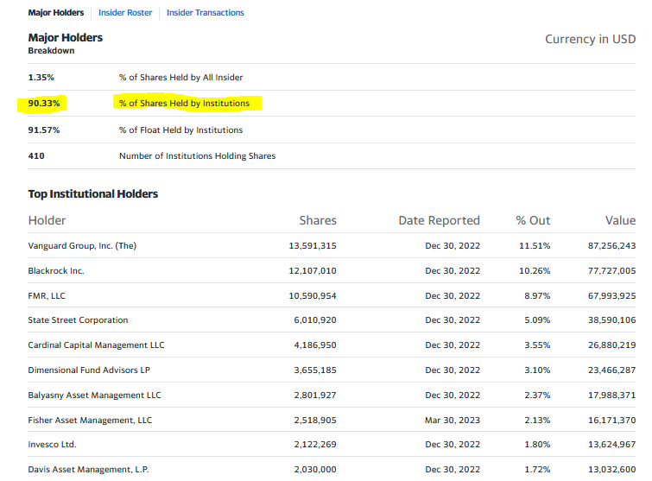Click the 1.35% insider value
This screenshot has width=652, height=481.
tap(41, 78)
